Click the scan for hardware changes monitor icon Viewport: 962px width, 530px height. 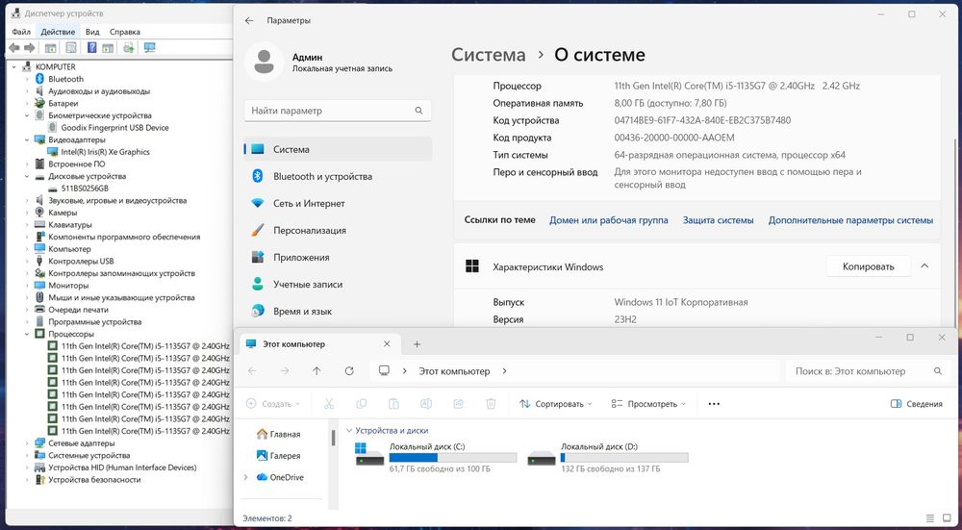coord(149,48)
